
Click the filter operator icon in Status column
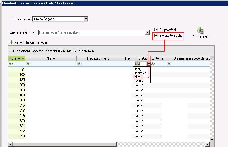[x=137, y=64]
